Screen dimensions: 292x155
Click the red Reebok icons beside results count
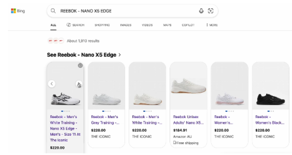point(56,41)
